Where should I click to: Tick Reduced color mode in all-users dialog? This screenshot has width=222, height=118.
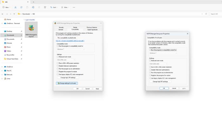coord(150,61)
